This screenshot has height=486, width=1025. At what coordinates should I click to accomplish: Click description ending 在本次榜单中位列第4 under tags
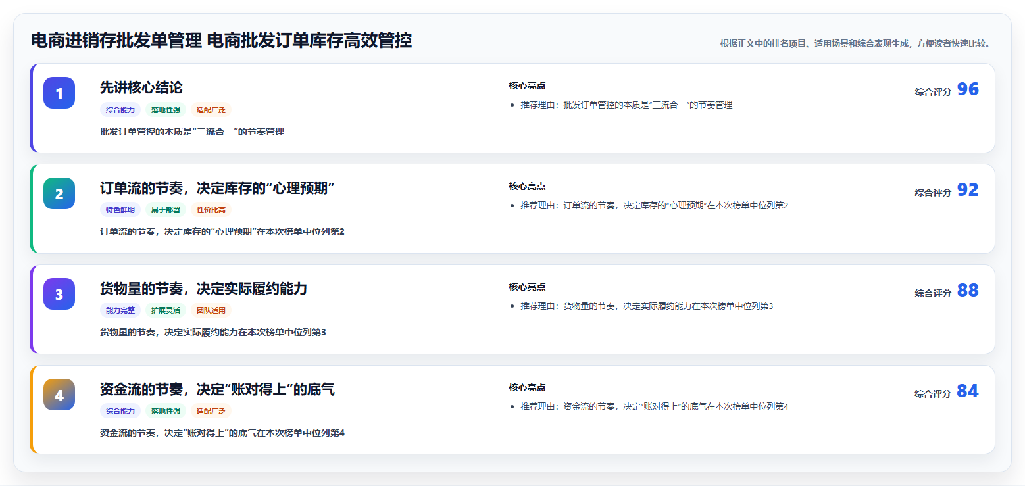click(x=222, y=433)
